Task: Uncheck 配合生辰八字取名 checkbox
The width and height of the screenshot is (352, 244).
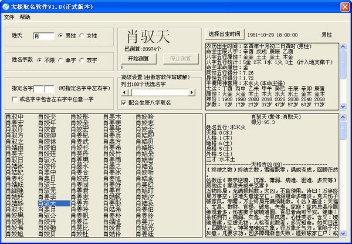Action: (x=123, y=103)
